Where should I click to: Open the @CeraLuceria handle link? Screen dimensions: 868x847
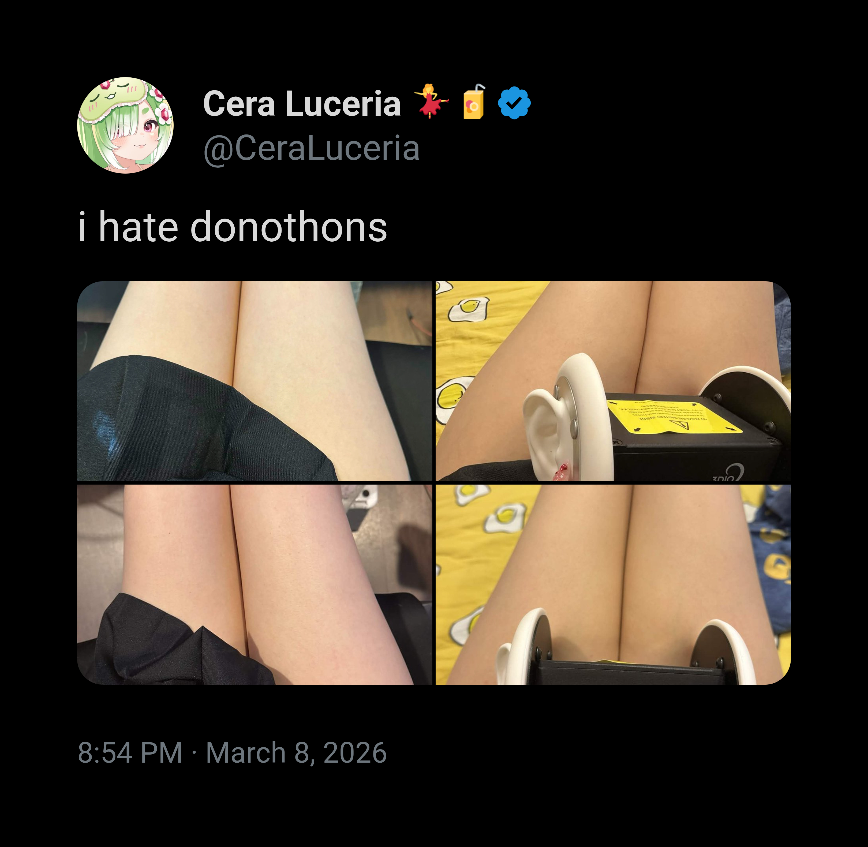pos(311,148)
